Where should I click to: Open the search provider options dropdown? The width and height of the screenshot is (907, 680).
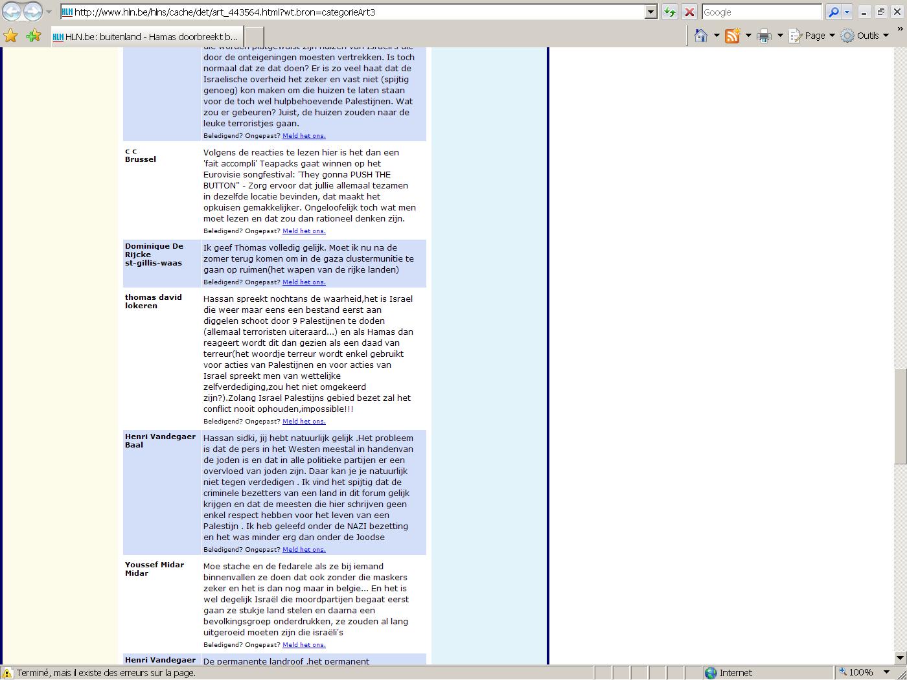tap(847, 12)
